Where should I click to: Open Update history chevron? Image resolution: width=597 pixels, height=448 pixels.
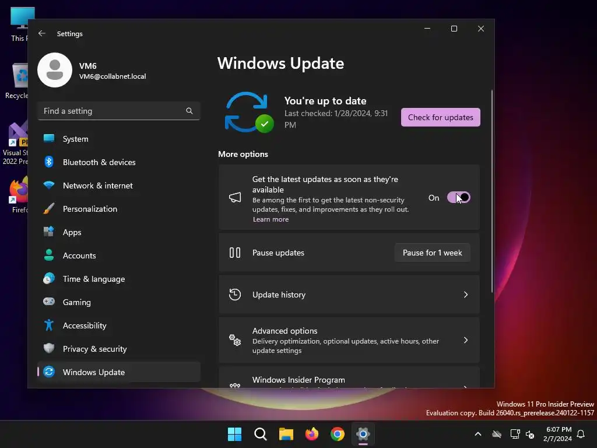pos(465,295)
